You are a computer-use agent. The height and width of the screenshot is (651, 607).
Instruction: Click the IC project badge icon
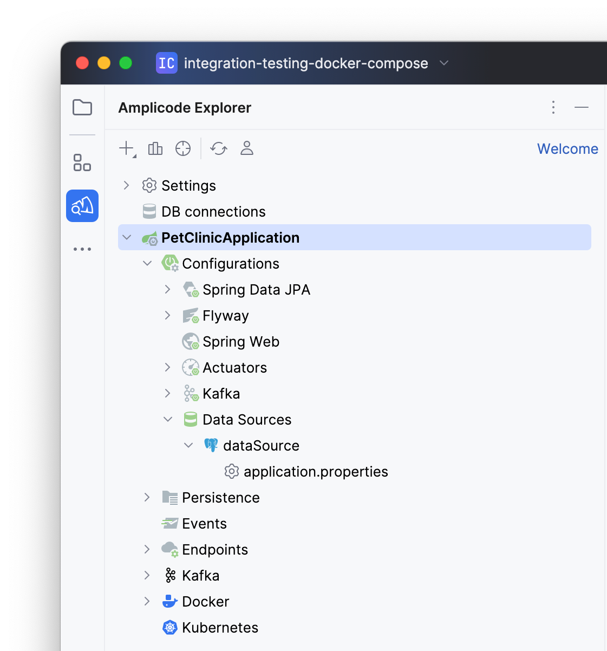pos(167,63)
